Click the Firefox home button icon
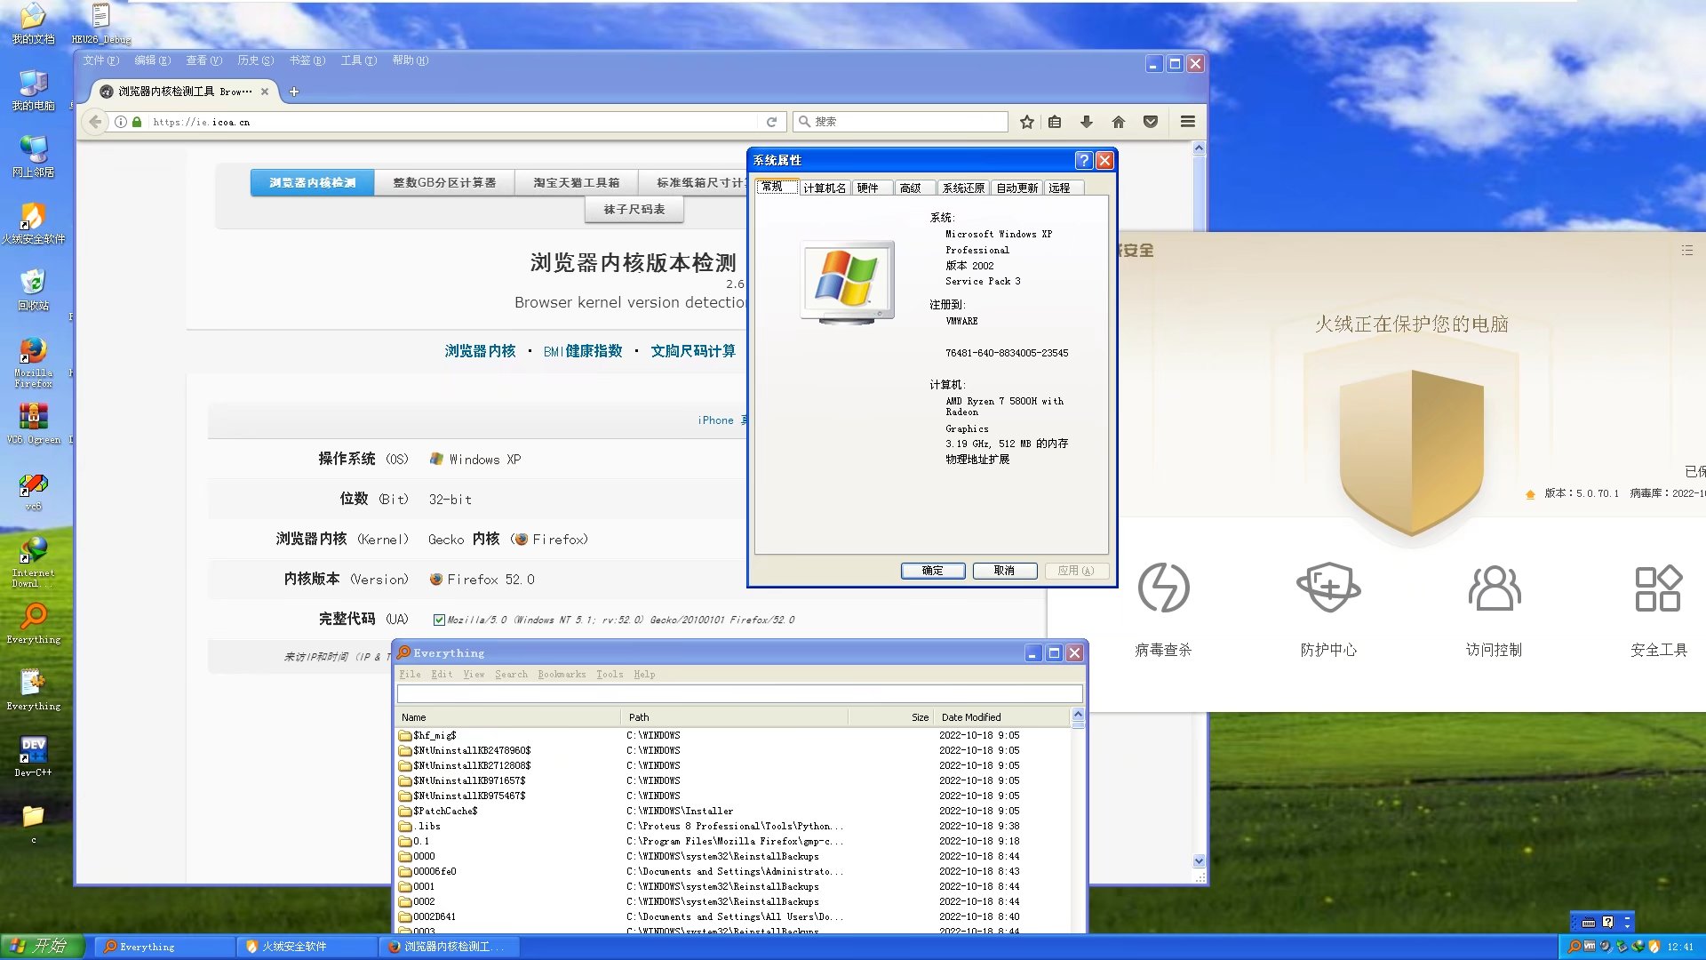This screenshot has width=1706, height=960. 1119,122
